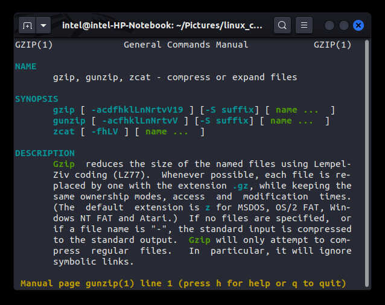Screen dimensions: 385x305
Task: Click the terminal scrollbar
Action: pyautogui.click(x=367, y=163)
